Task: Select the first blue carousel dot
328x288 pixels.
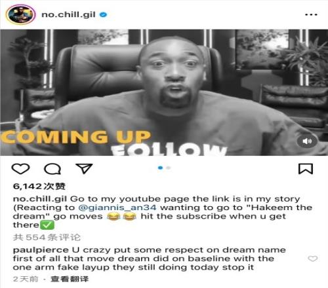Action: click(161, 168)
